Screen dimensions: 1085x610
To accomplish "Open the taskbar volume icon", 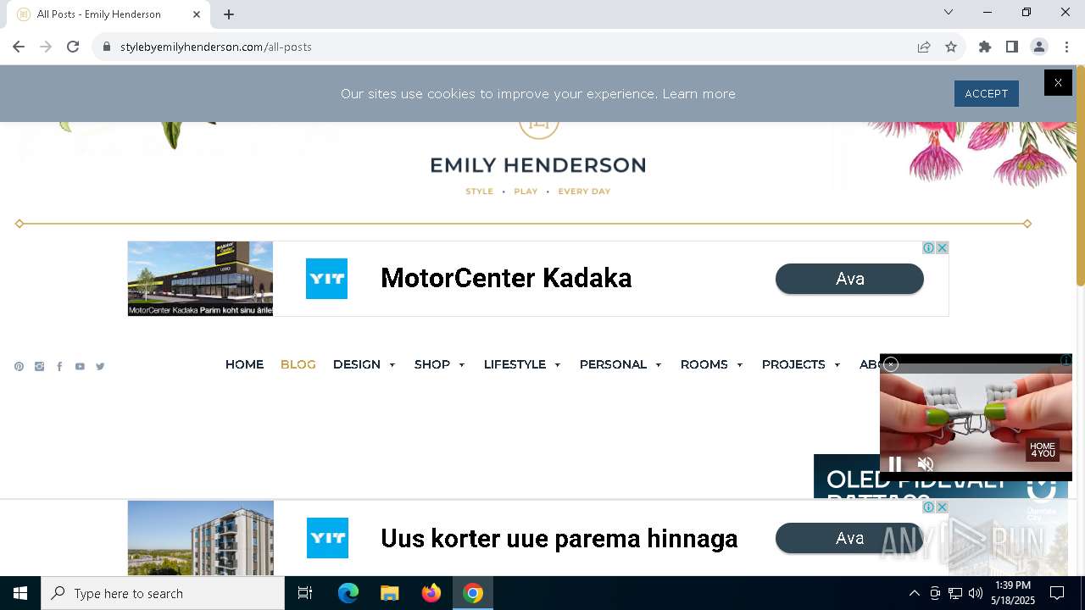I will coord(976,593).
